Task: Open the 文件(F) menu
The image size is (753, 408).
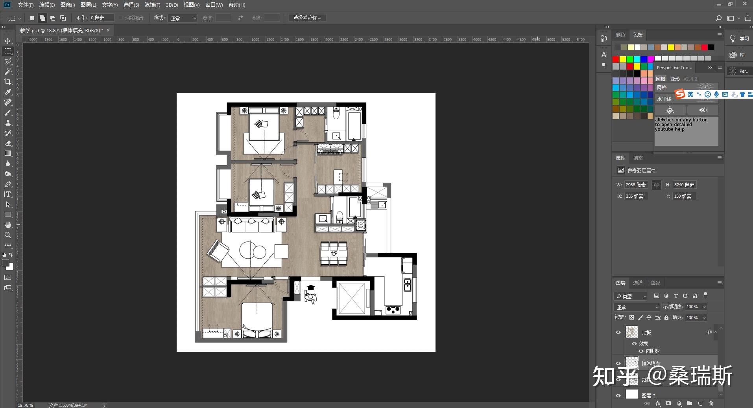Action: tap(26, 5)
